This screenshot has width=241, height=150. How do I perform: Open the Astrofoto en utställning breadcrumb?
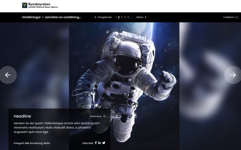[63, 17]
